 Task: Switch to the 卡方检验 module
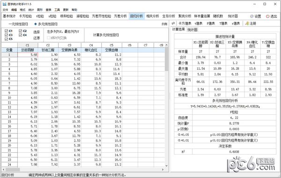(x=25, y=16)
